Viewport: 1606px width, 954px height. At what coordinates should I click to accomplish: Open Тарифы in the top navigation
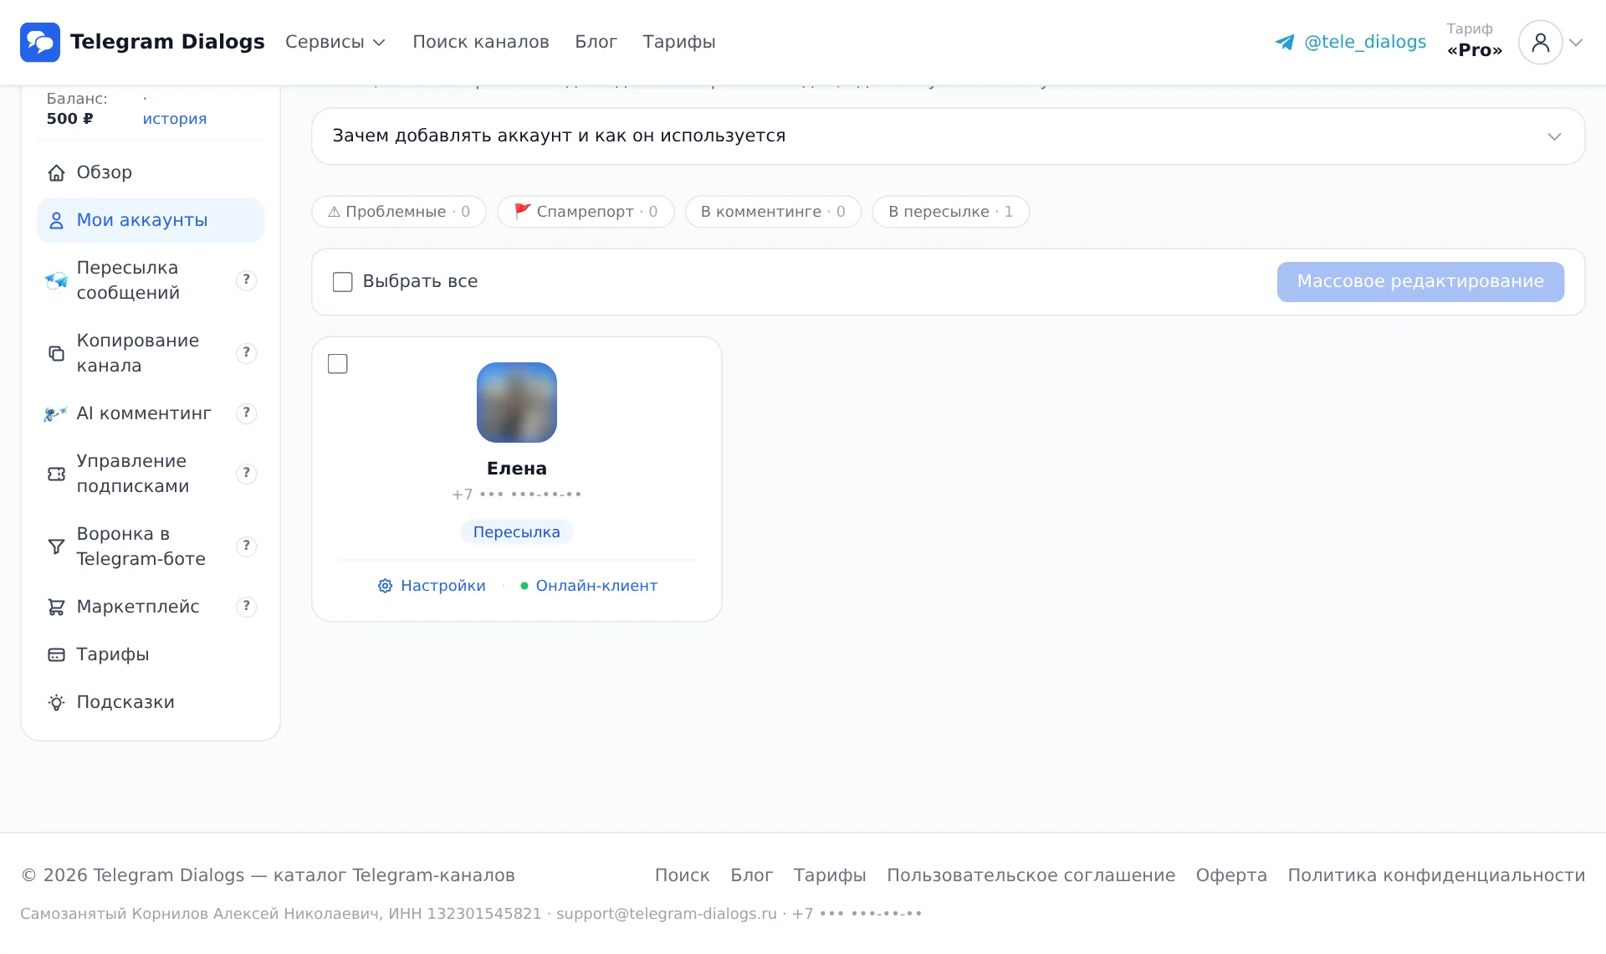[679, 42]
